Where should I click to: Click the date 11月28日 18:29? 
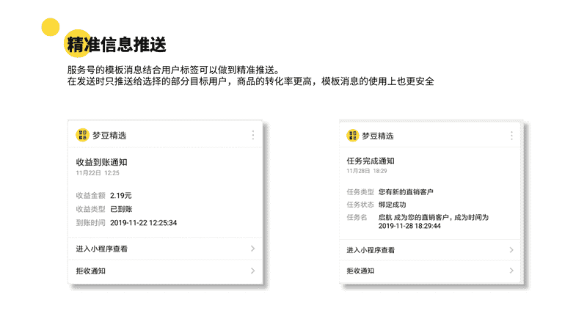tap(366, 171)
